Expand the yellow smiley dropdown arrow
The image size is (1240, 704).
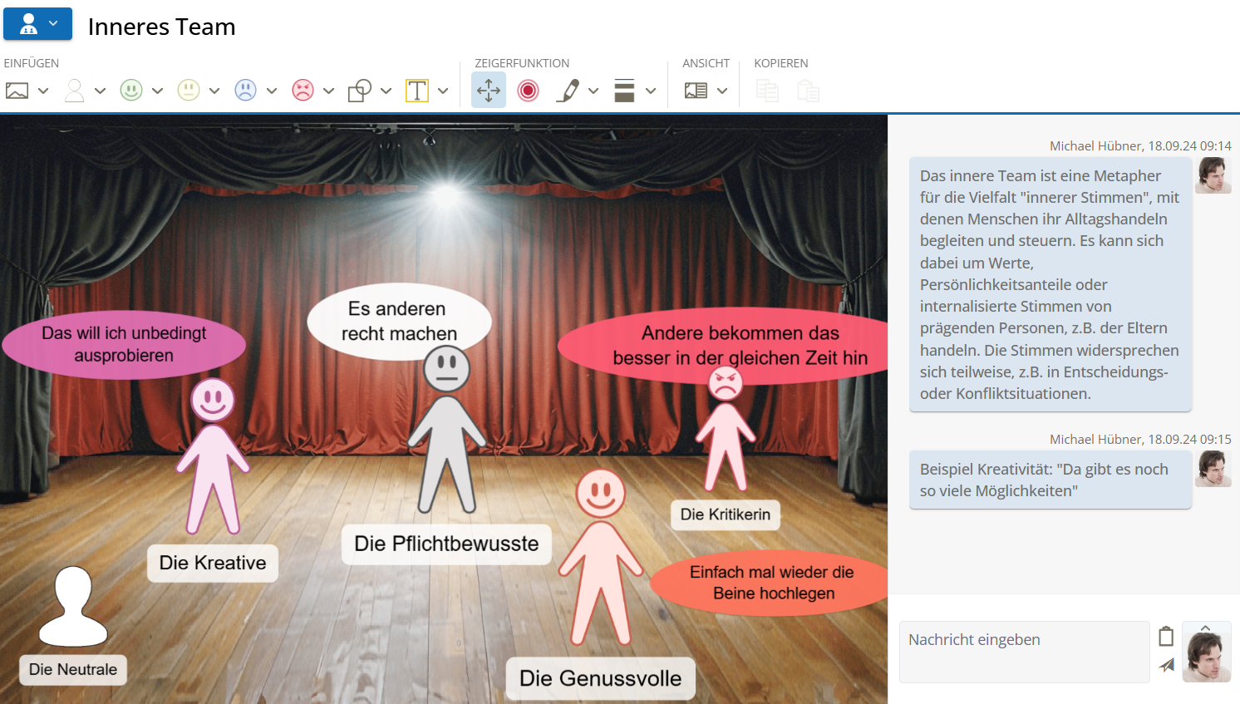coord(214,91)
